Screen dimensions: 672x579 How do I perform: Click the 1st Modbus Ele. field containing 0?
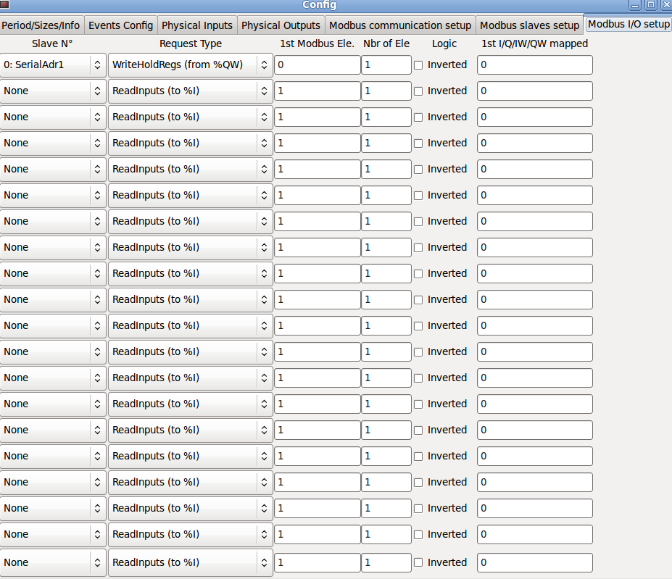tap(317, 65)
